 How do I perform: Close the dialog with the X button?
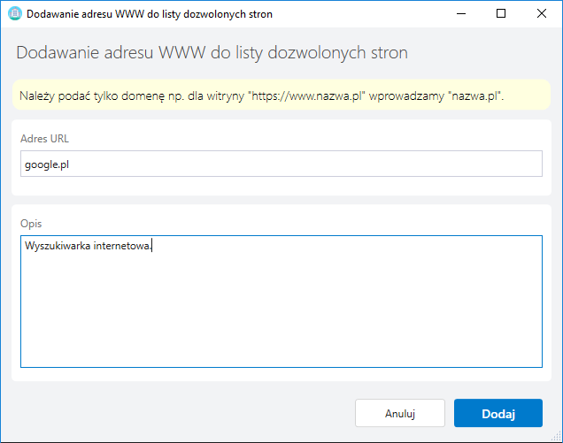pos(542,13)
